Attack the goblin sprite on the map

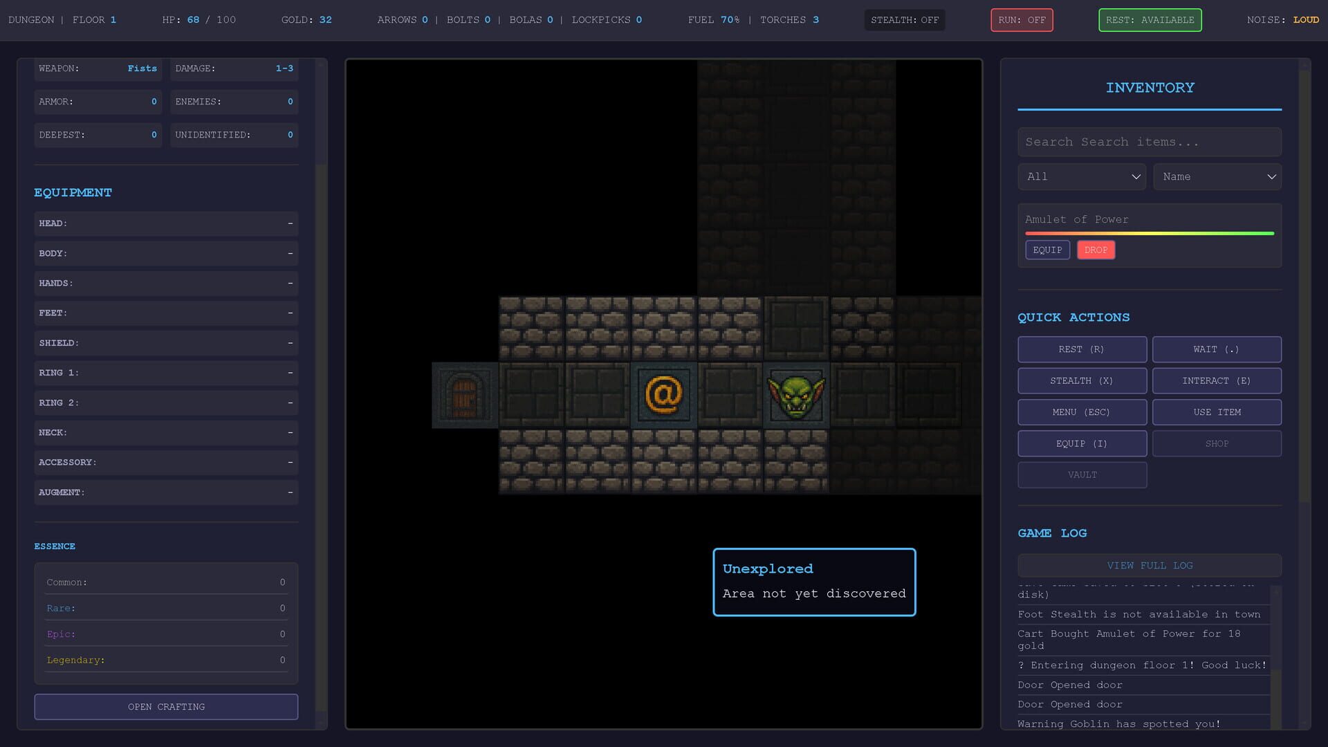(795, 394)
